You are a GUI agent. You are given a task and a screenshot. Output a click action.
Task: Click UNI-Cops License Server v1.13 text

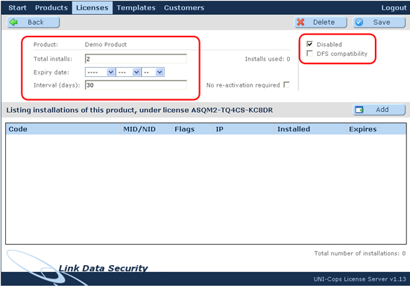pos(360,279)
